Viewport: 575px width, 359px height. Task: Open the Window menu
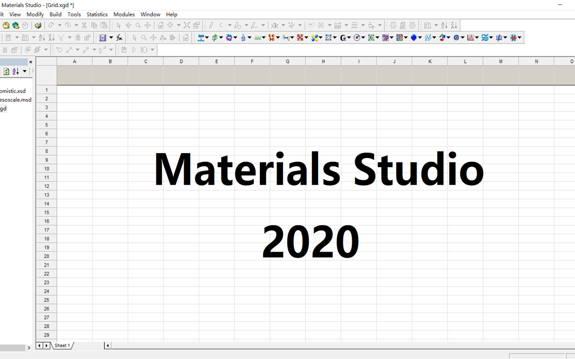150,14
